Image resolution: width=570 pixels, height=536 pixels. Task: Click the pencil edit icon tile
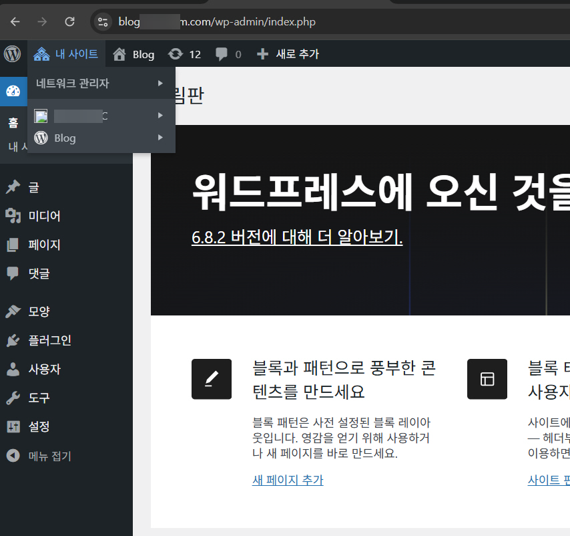(212, 379)
